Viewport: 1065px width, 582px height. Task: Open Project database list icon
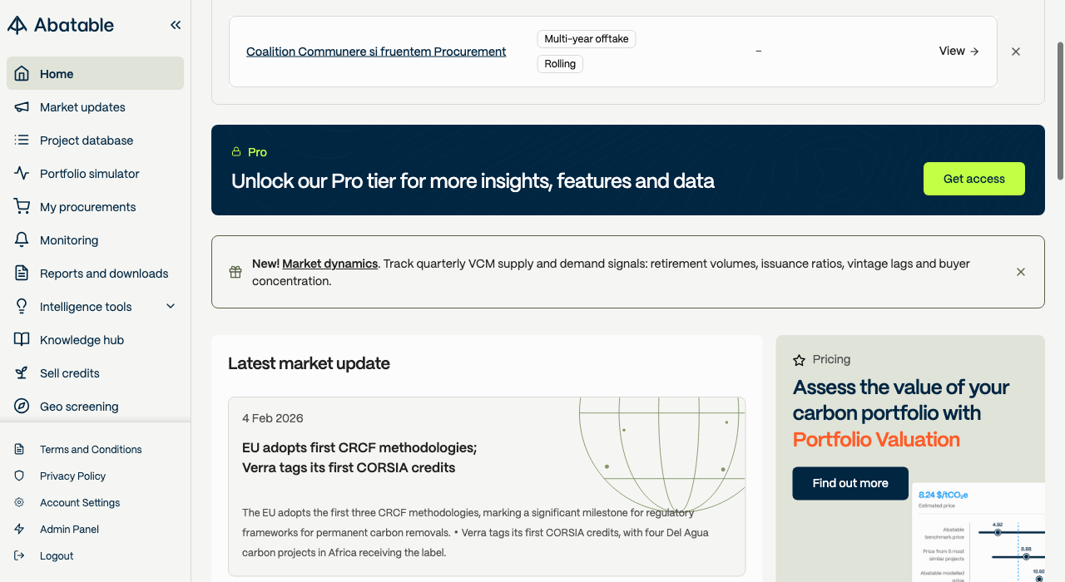pyautogui.click(x=22, y=141)
